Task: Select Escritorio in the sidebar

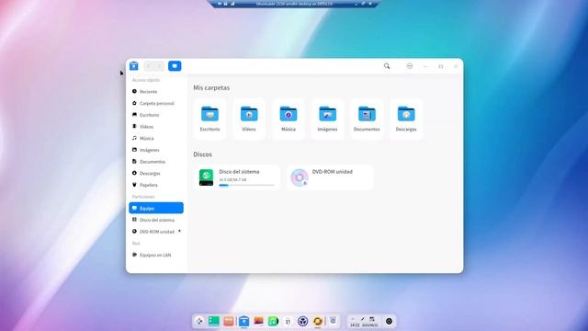Action: tap(156, 115)
